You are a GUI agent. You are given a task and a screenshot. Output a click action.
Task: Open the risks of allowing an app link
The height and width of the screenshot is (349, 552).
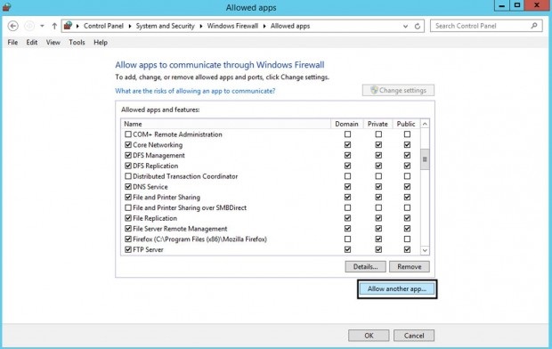(195, 91)
